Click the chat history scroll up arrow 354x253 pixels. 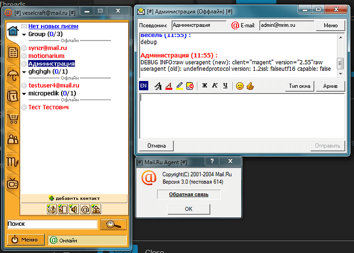(341, 37)
